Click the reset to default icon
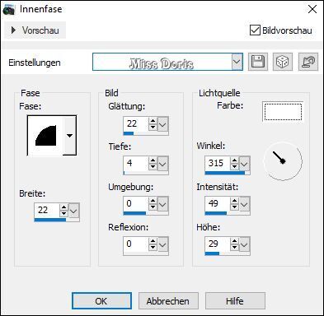 pos(308,62)
